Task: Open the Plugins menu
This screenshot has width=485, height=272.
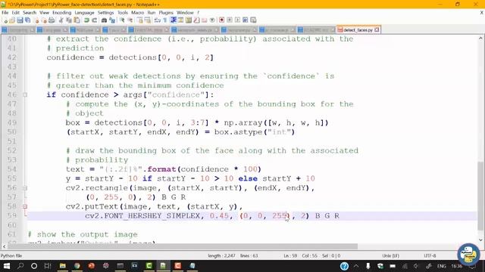Action: pos(166,13)
